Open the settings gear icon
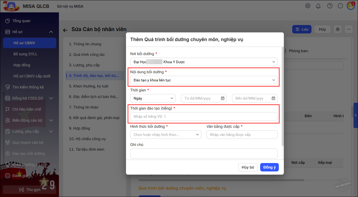Viewport: 358px width, 197px height. tap(307, 6)
